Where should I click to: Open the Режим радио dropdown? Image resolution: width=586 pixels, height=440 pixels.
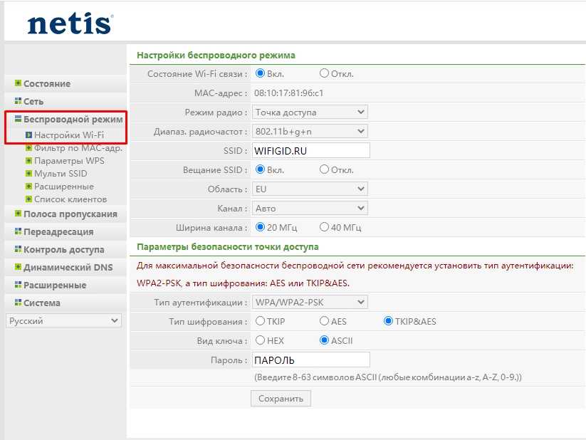click(310, 112)
